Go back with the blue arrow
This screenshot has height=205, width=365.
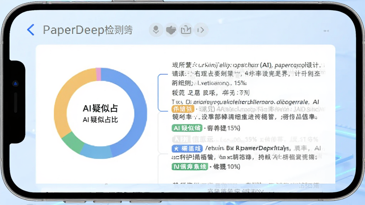(31, 30)
